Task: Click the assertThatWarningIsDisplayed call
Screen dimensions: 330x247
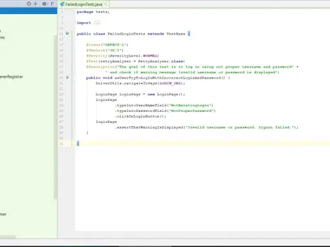Action: [207, 127]
